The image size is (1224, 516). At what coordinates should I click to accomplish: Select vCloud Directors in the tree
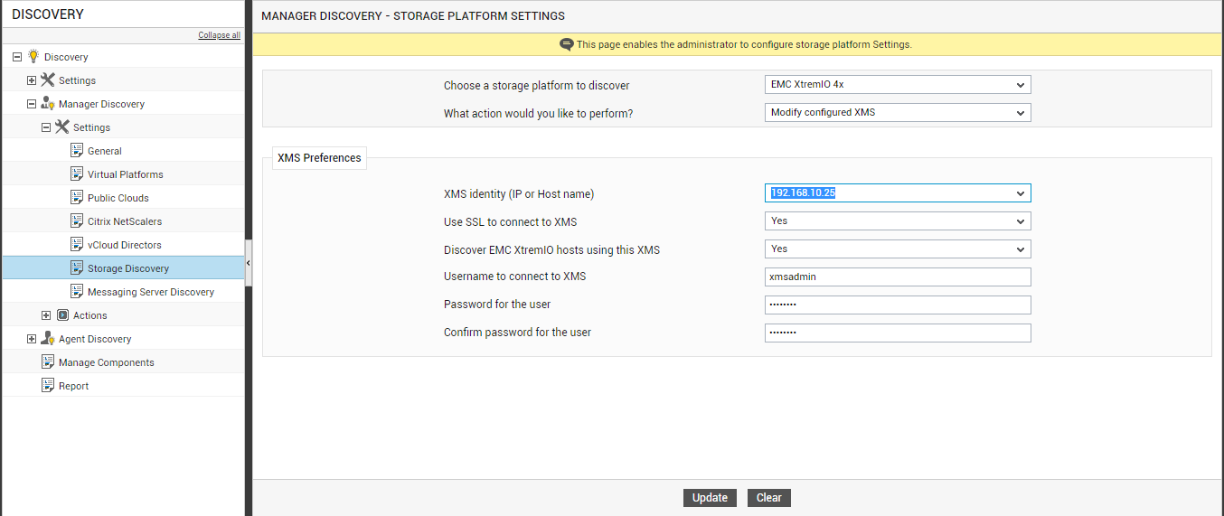[125, 245]
